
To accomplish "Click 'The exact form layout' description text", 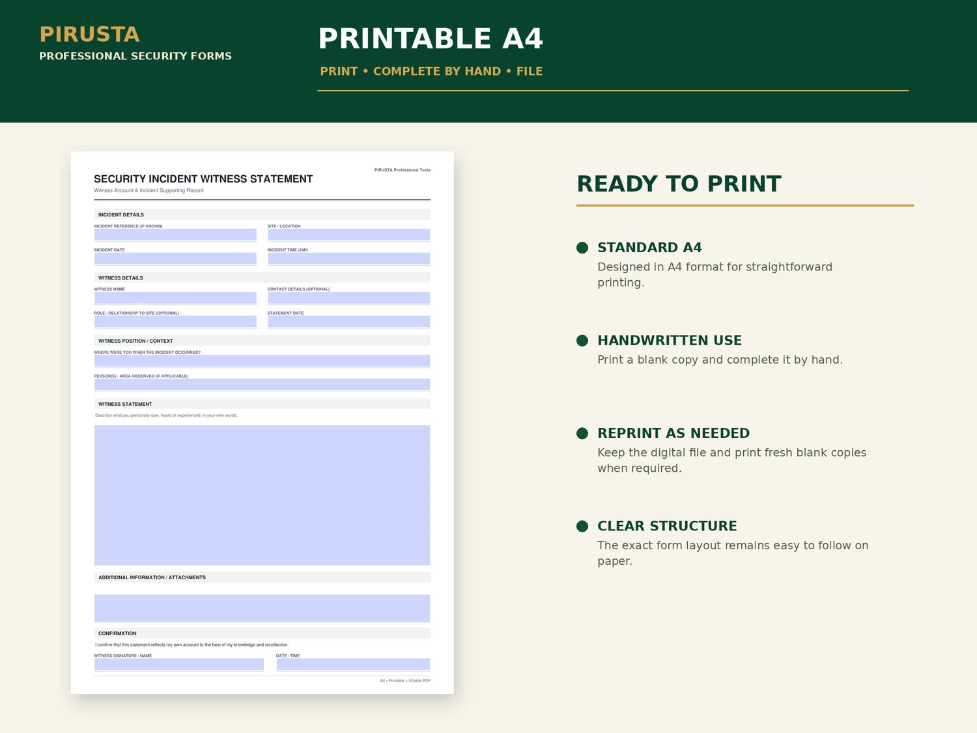I will click(x=733, y=553).
